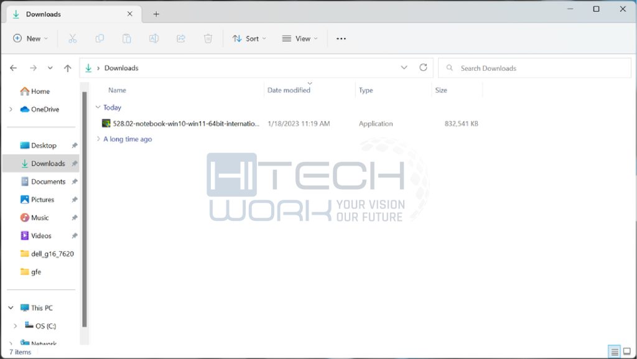Screen dimensions: 637x359
Task: Expand the A long time ago group
Action: 98,139
